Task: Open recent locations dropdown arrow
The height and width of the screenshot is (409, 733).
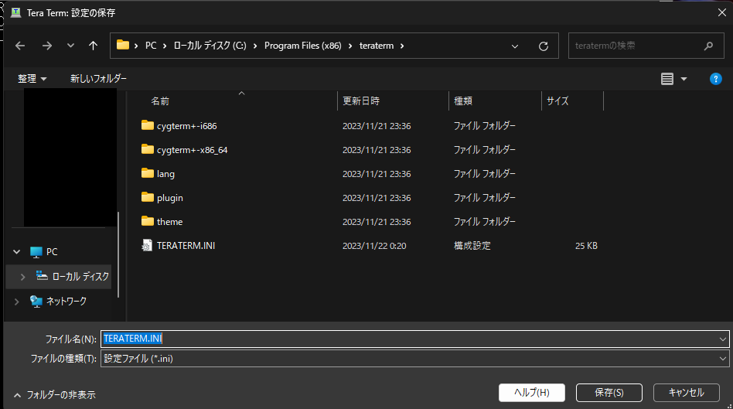Action: 70,46
